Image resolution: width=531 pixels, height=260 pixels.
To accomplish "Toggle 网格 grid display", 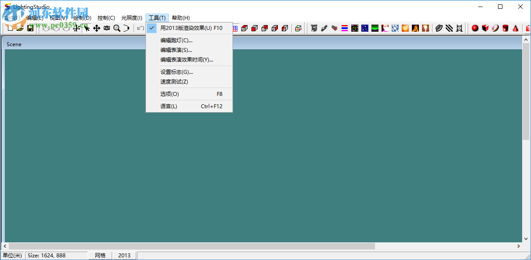I will click(x=100, y=255).
